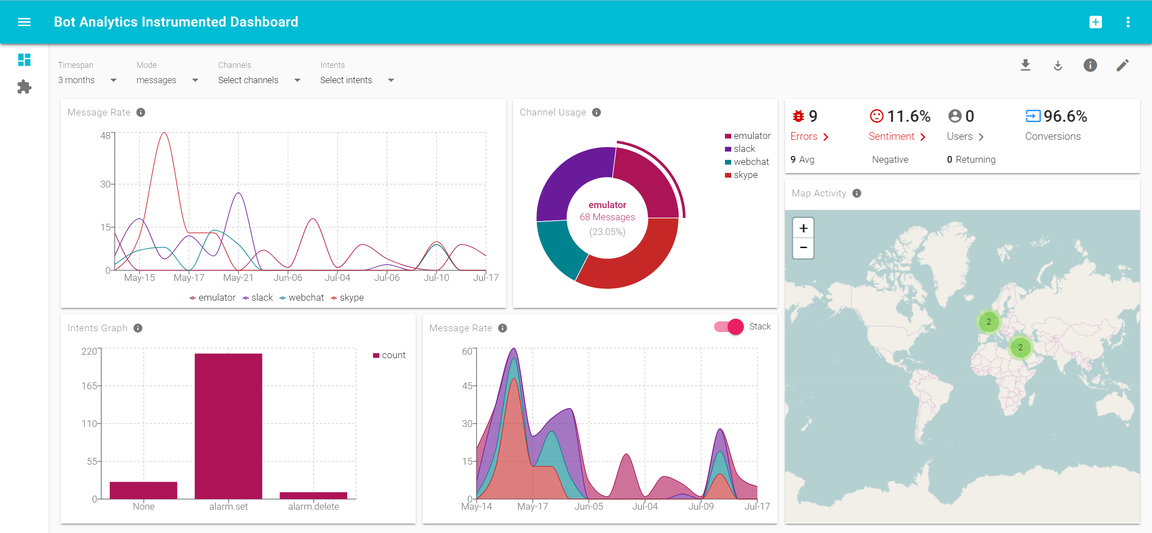Click the Errors link
Viewport: 1152px width, 533px height.
808,137
